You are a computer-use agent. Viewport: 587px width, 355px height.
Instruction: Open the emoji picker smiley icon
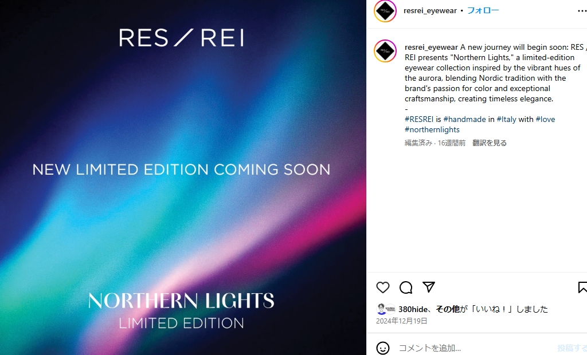click(382, 348)
